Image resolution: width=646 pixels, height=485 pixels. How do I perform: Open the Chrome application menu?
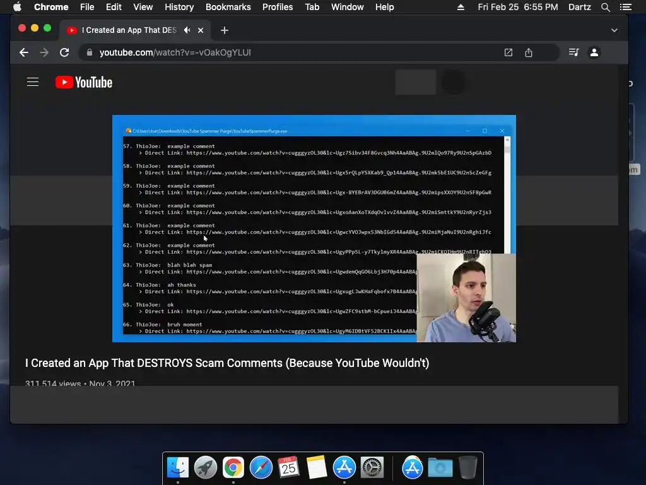[51, 7]
